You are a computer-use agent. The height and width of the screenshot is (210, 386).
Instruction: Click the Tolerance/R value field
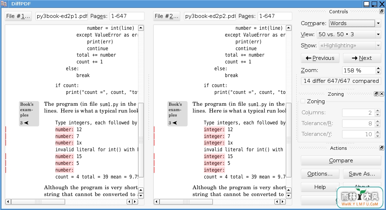click(359, 124)
